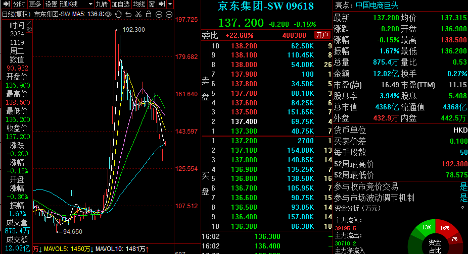Click buy level 10 price 136.300
The height and width of the screenshot is (254, 468).
point(244,226)
